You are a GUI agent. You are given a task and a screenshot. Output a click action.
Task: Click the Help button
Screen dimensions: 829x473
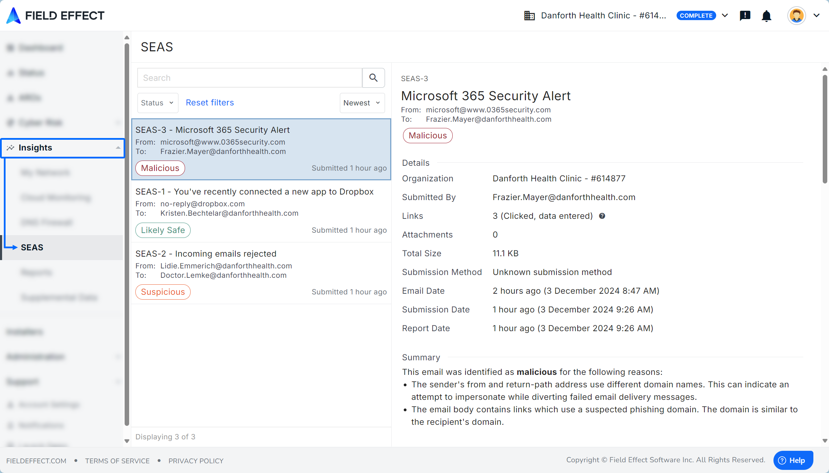[793, 460]
